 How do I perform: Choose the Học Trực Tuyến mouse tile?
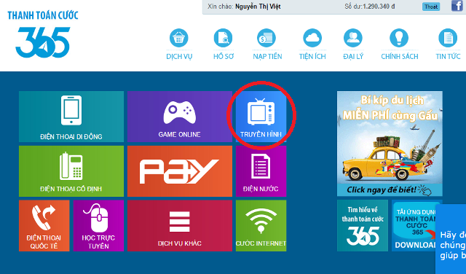98,225
